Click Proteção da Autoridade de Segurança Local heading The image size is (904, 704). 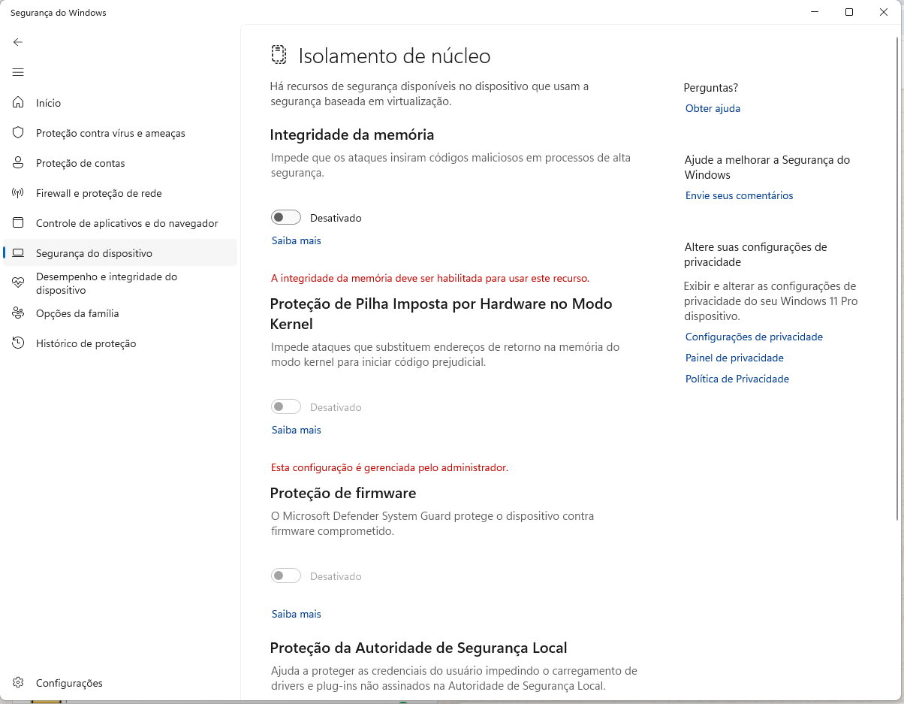click(x=418, y=648)
